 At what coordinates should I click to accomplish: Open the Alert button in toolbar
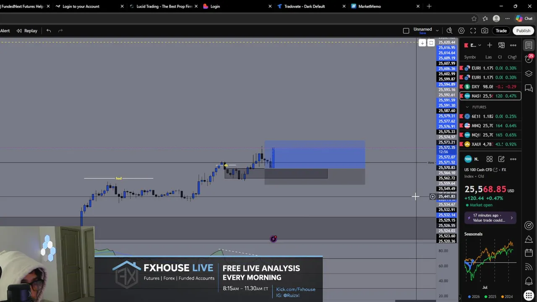(5, 31)
